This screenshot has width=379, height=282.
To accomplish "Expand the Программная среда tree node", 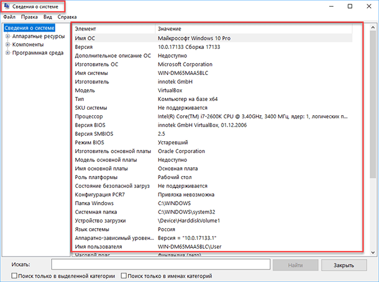I will coord(7,53).
